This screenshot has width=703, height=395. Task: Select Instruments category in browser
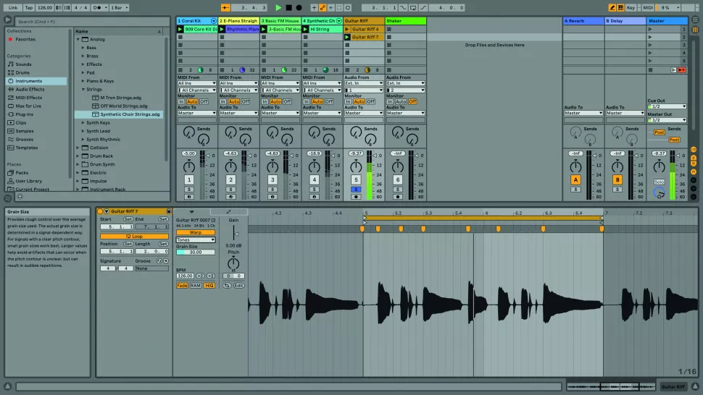tap(29, 81)
